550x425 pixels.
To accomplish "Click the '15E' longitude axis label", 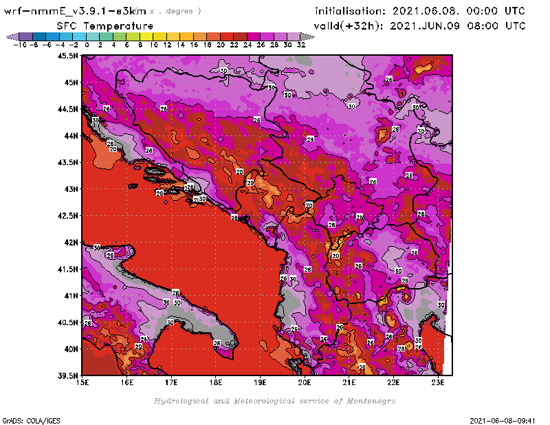I will 82,382.
